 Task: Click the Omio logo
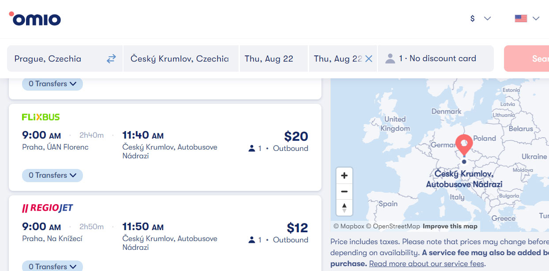tap(35, 18)
